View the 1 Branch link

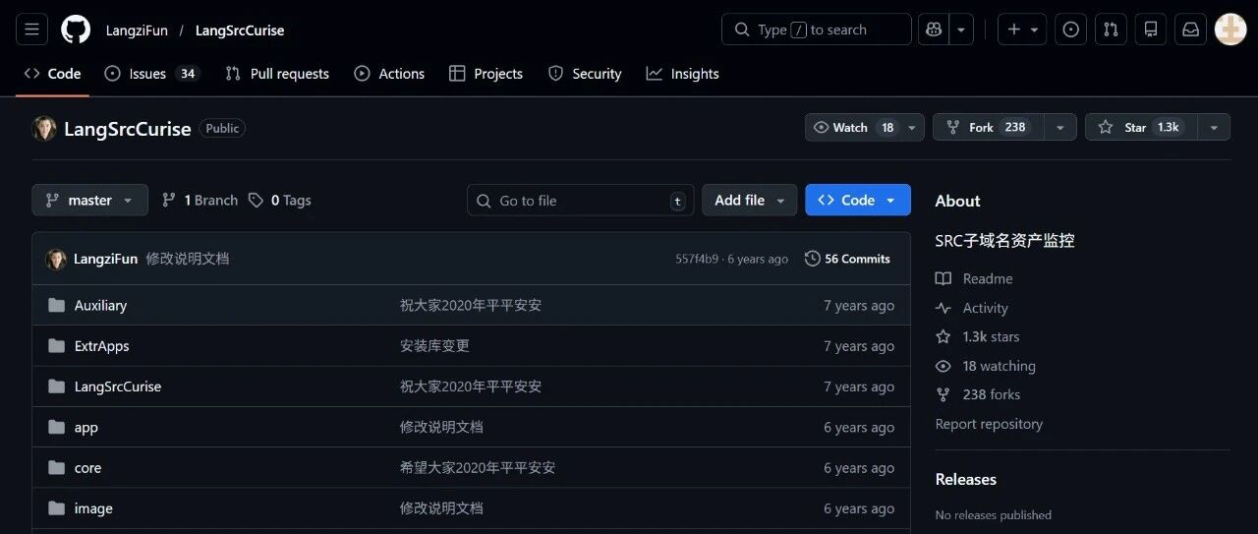point(200,200)
